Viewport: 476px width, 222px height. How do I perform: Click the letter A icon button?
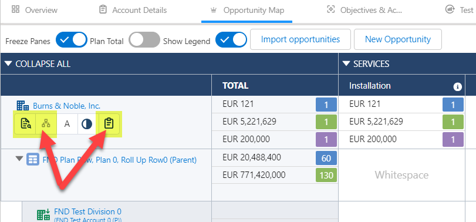[x=67, y=123]
